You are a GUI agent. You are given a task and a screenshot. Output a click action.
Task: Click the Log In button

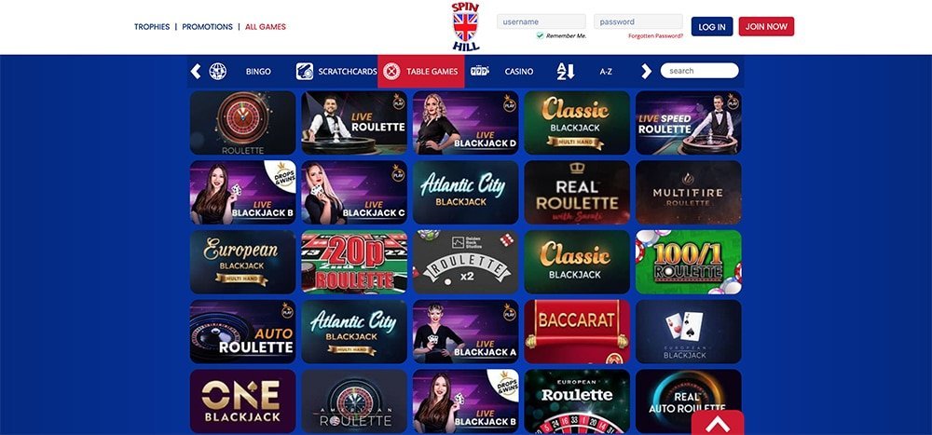711,27
